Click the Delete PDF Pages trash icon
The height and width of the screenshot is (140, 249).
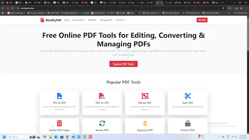(x=59, y=123)
